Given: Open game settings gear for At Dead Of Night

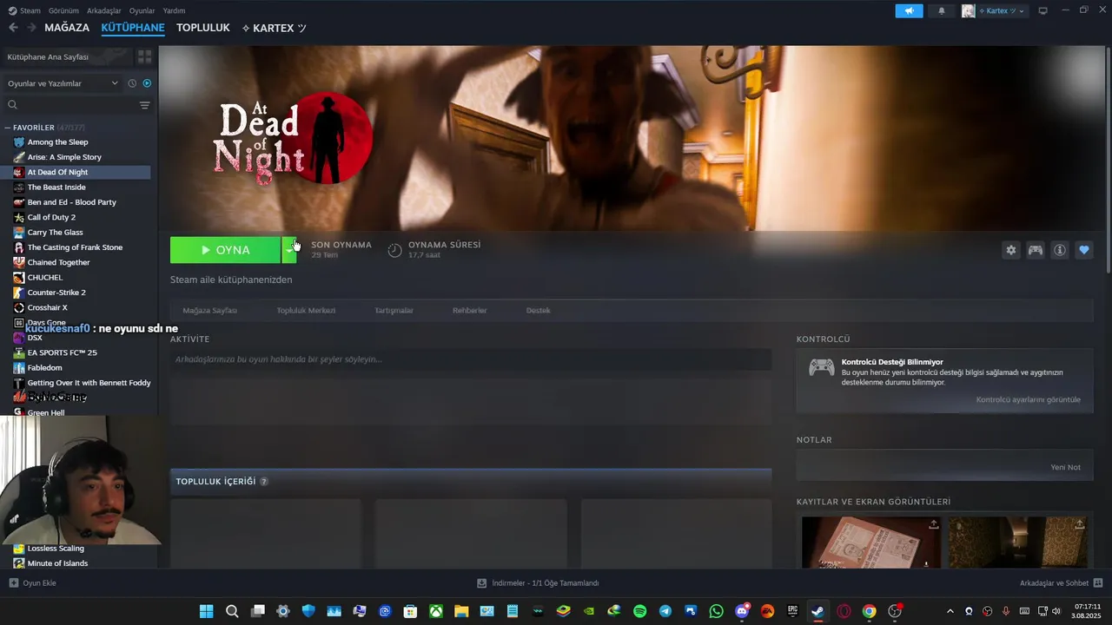Looking at the screenshot, I should [1011, 250].
